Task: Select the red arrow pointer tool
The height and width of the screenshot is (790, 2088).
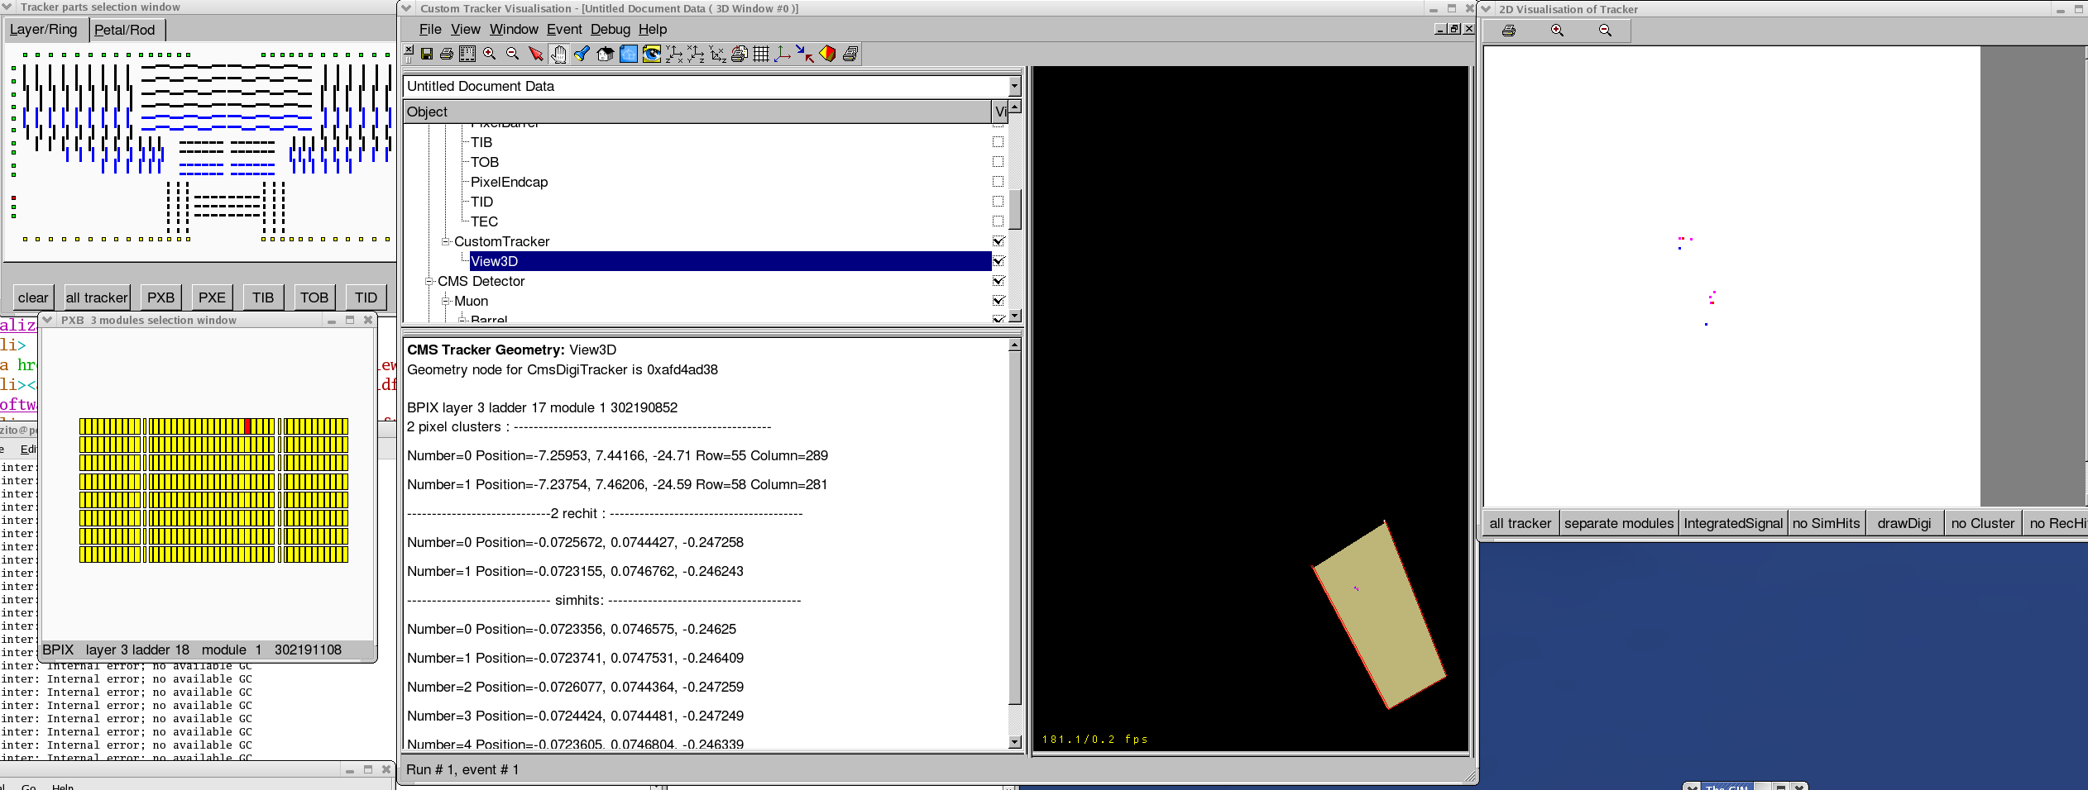Action: coord(535,55)
